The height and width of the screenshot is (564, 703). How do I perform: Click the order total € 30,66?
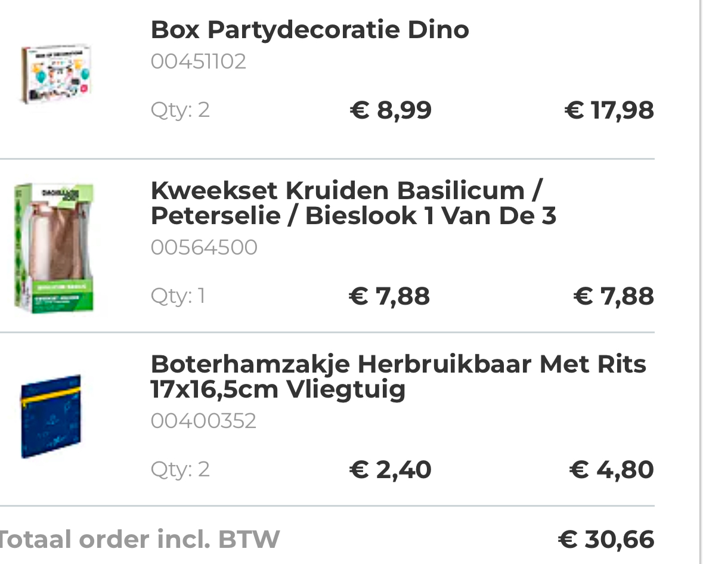[606, 540]
